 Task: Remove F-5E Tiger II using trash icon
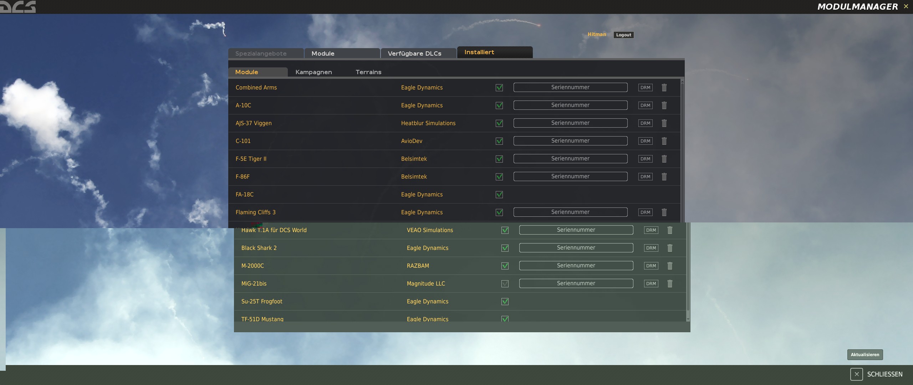pos(664,159)
